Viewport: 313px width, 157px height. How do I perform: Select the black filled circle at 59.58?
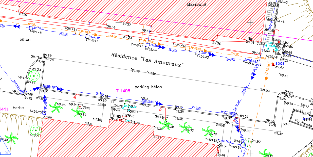(x=250, y=39)
